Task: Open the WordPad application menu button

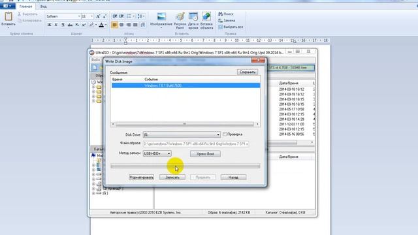Action: click(x=7, y=6)
